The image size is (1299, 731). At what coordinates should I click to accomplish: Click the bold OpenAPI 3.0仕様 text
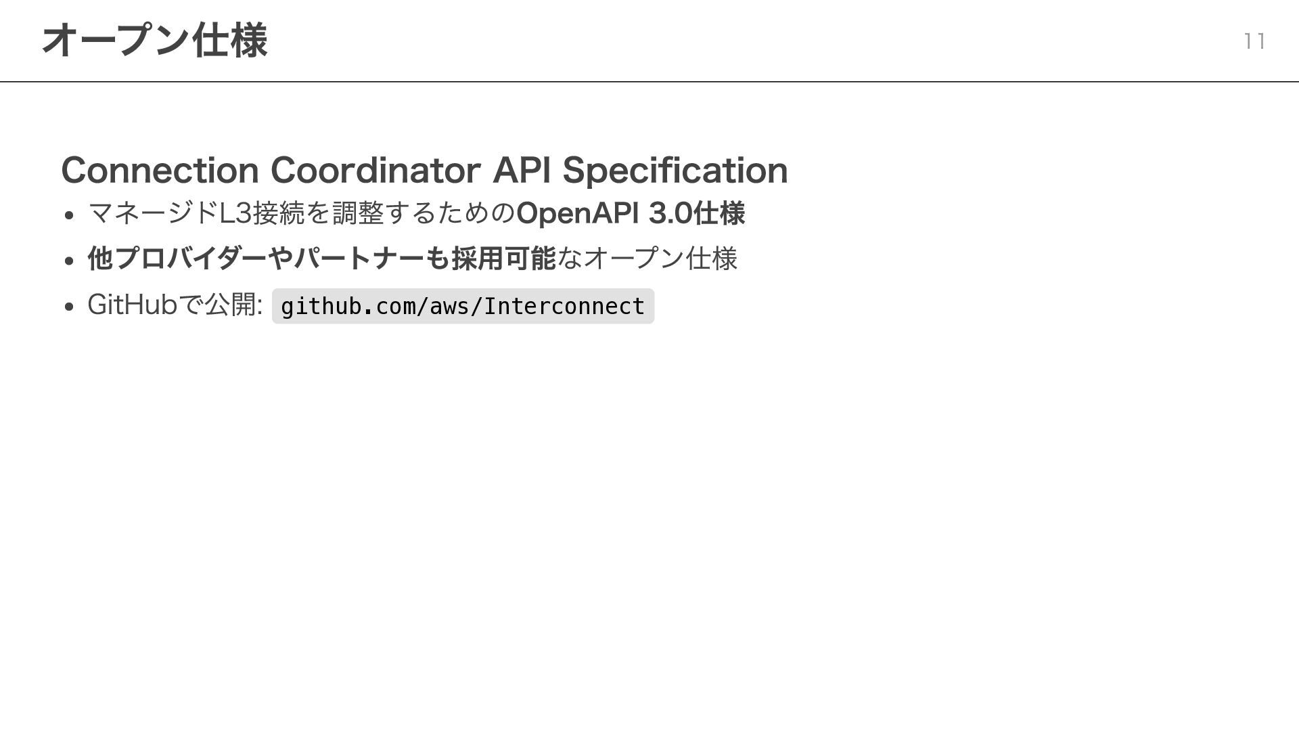[x=630, y=213]
